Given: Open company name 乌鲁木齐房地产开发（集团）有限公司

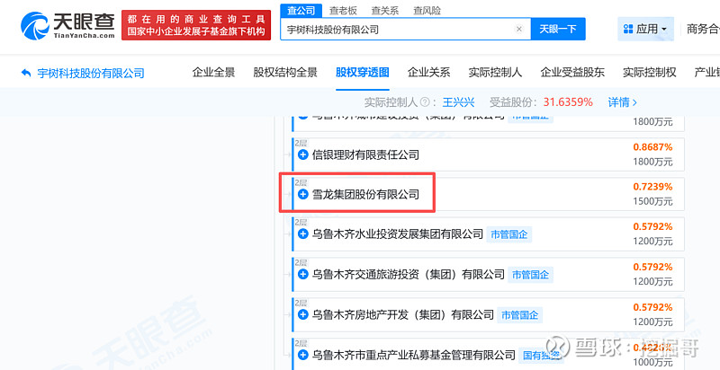Looking at the screenshot, I should pos(402,314).
